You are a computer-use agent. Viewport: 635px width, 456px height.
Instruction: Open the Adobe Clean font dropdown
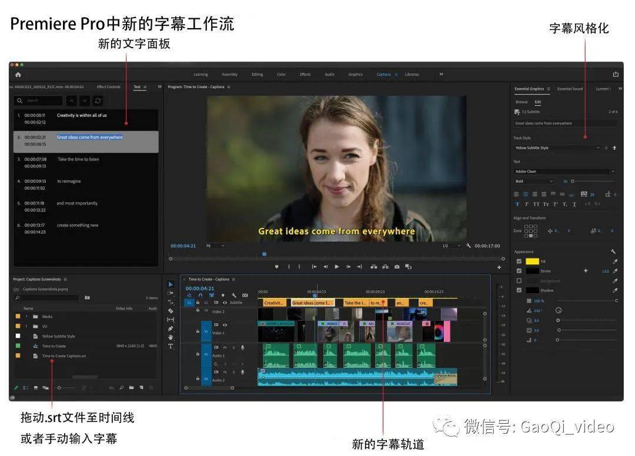(565, 171)
